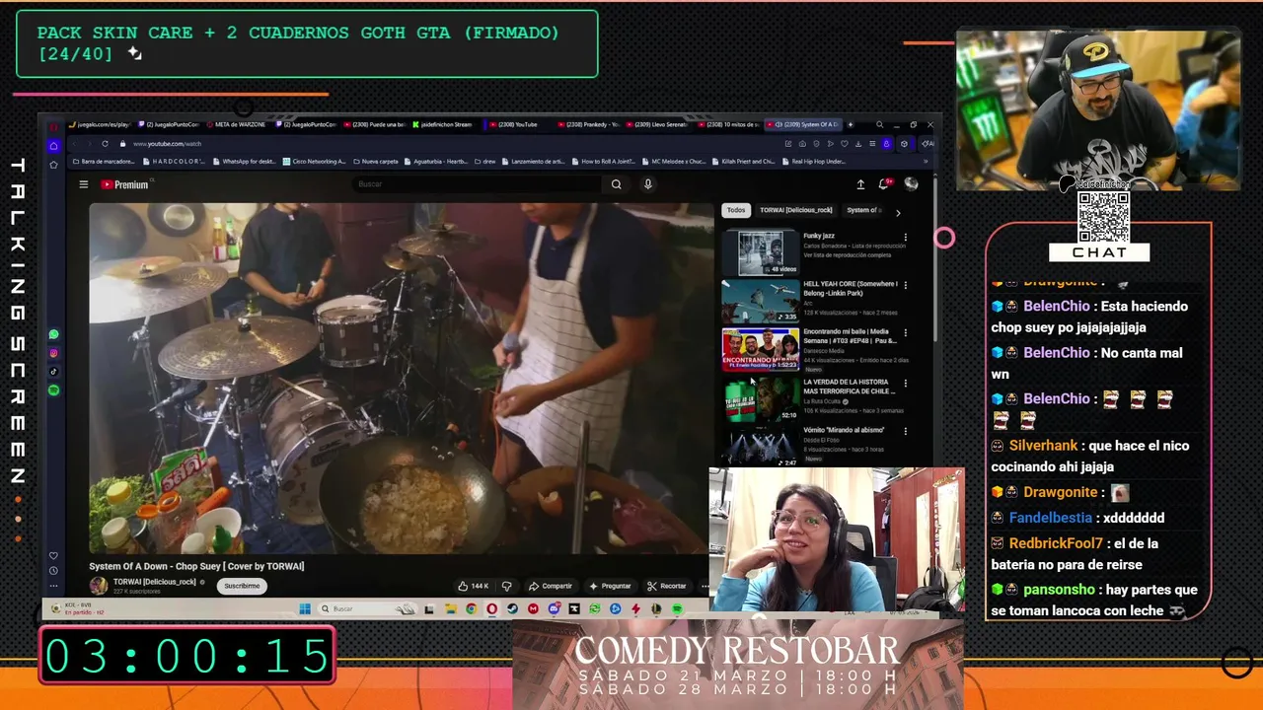Open Chrome from the Windows taskbar
The image size is (1263, 710).
click(x=471, y=609)
